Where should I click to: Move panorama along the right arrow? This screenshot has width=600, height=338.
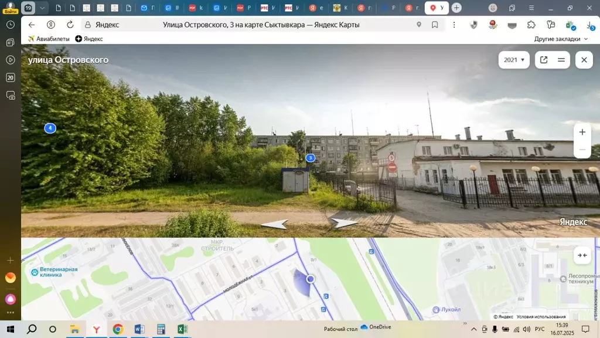(343, 223)
